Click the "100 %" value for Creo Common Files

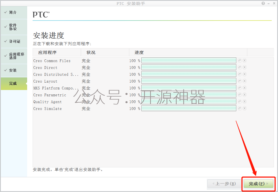[134, 61]
